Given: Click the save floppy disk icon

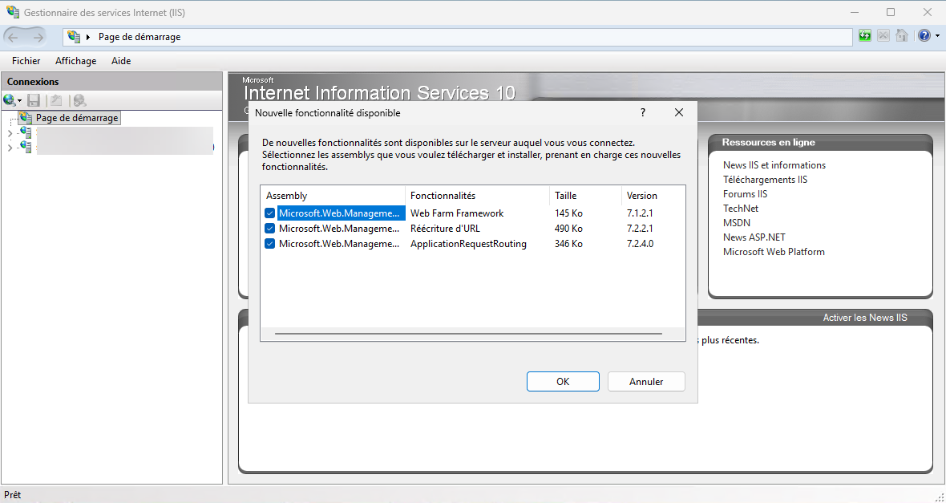Looking at the screenshot, I should [x=34, y=100].
